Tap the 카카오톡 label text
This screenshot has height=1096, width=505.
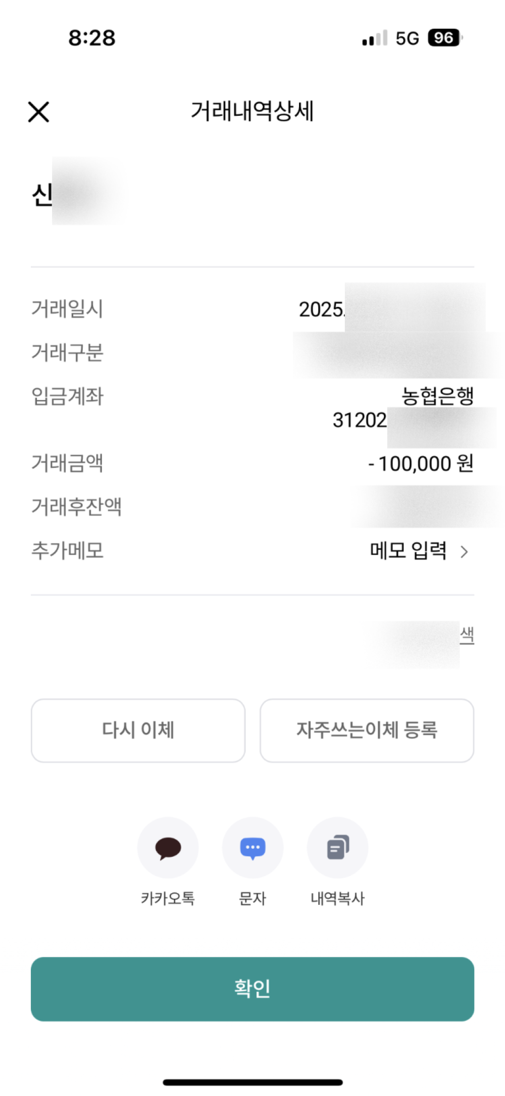pos(168,898)
